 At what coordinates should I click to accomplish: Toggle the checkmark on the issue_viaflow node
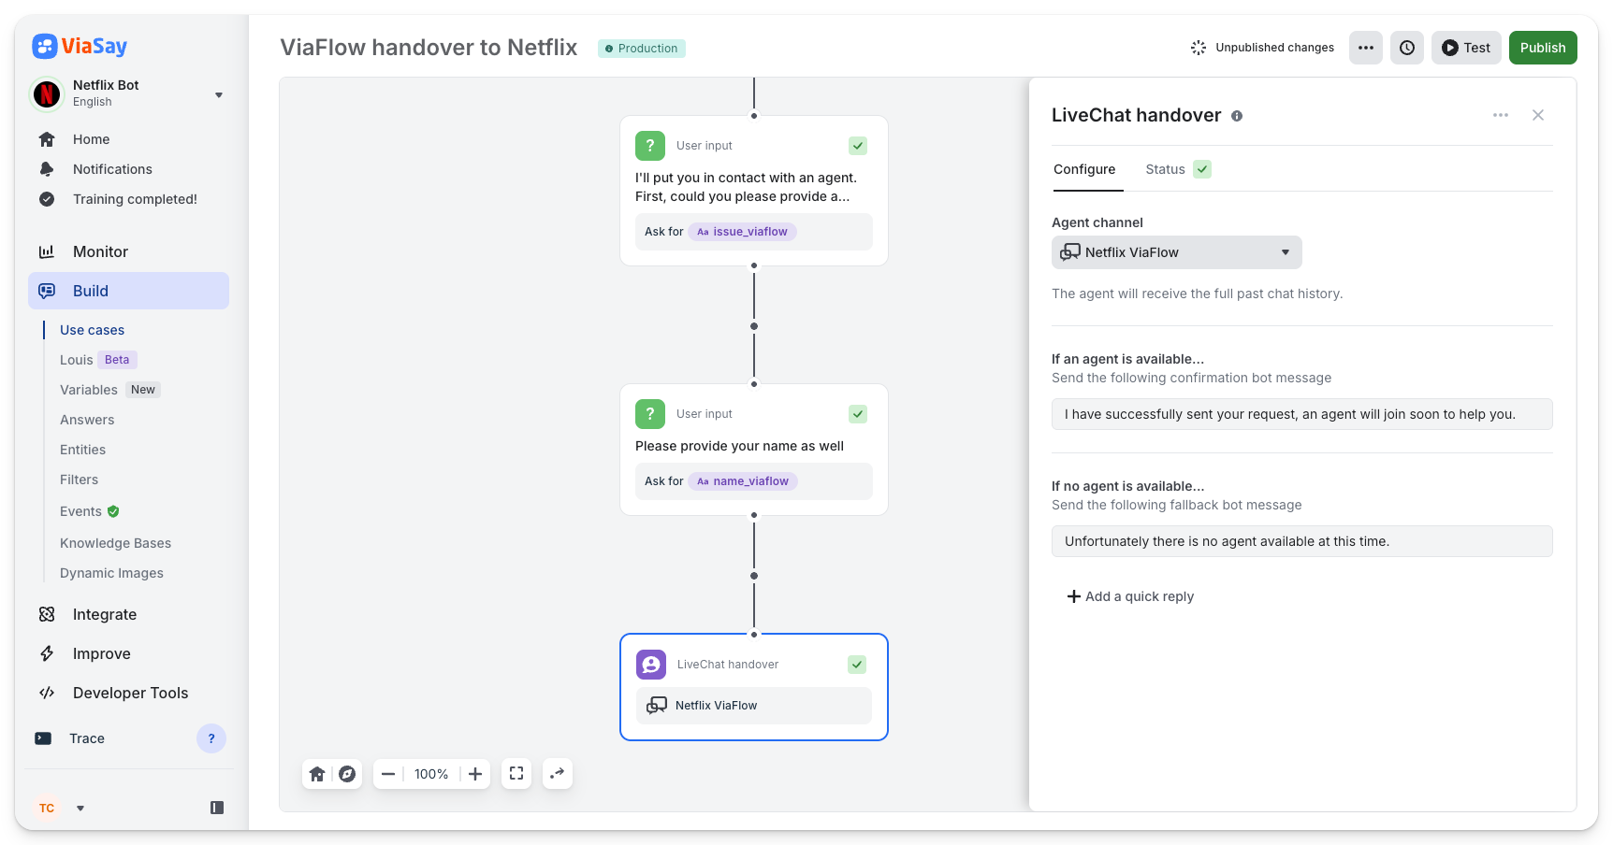[858, 146]
